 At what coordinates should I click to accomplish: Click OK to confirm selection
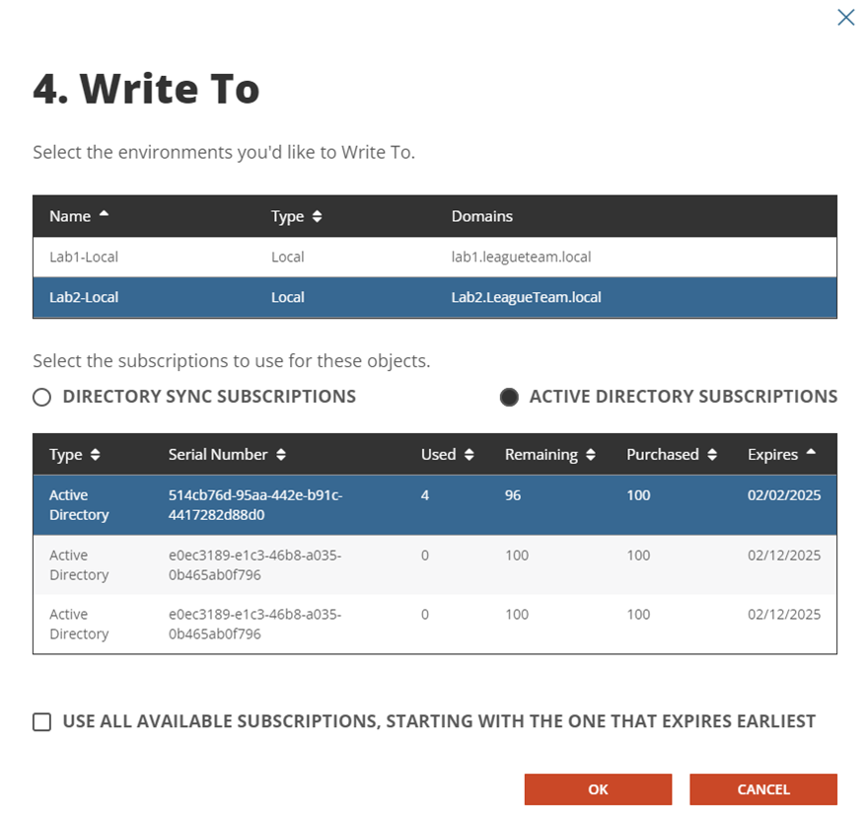pos(598,789)
